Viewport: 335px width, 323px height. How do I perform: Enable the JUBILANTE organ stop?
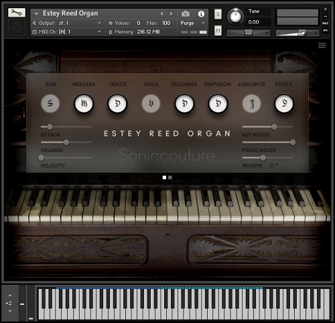pos(252,104)
